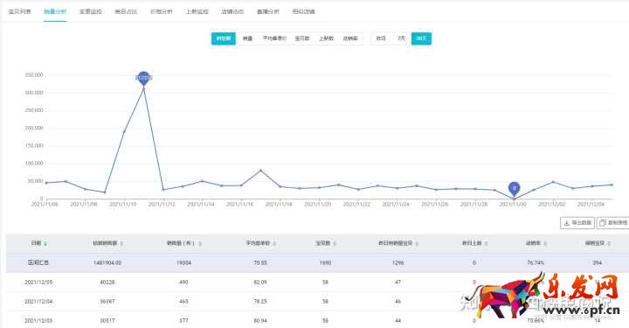Switch chart metric to 销量
This screenshot has height=328, width=629.
(247, 38)
